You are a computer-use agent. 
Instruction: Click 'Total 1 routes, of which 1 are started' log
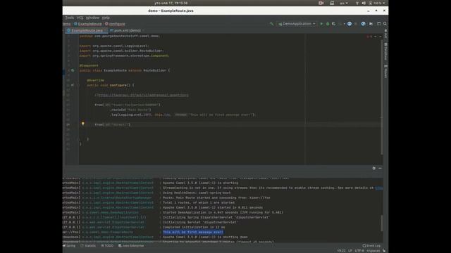(x=199, y=202)
